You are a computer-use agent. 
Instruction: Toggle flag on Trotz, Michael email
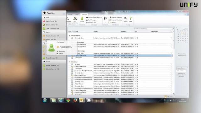[171, 84]
